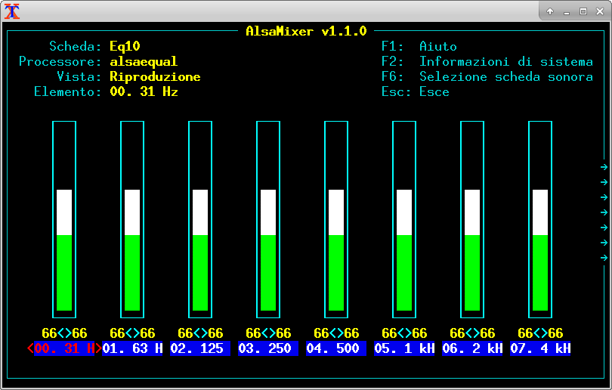Select the 05. 1 kHz band label
Image resolution: width=612 pixels, height=390 pixels.
pos(404,348)
